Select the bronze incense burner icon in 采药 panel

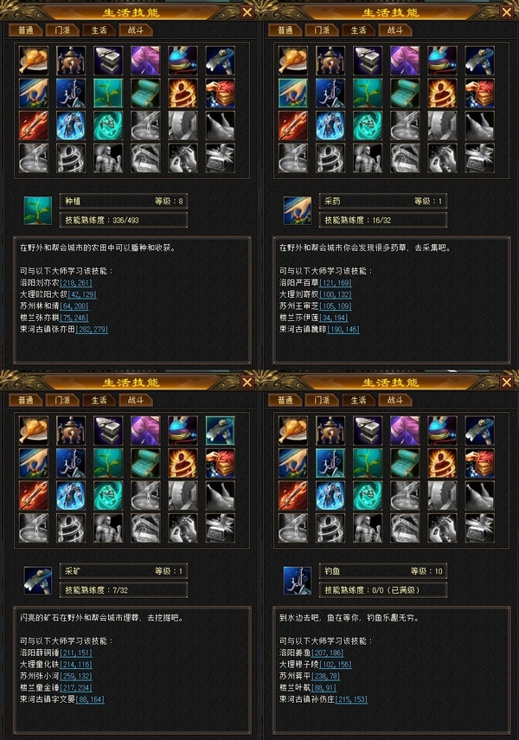click(330, 61)
